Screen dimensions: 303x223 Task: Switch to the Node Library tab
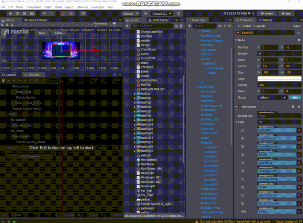click(x=159, y=20)
